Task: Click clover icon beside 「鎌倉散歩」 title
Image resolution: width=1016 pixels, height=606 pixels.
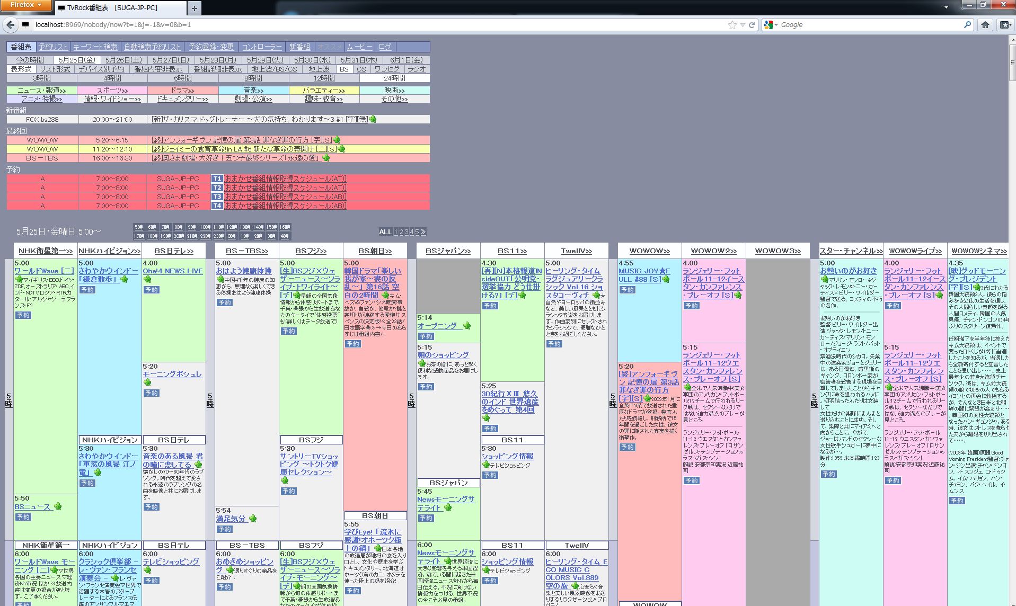Action: pos(124,279)
